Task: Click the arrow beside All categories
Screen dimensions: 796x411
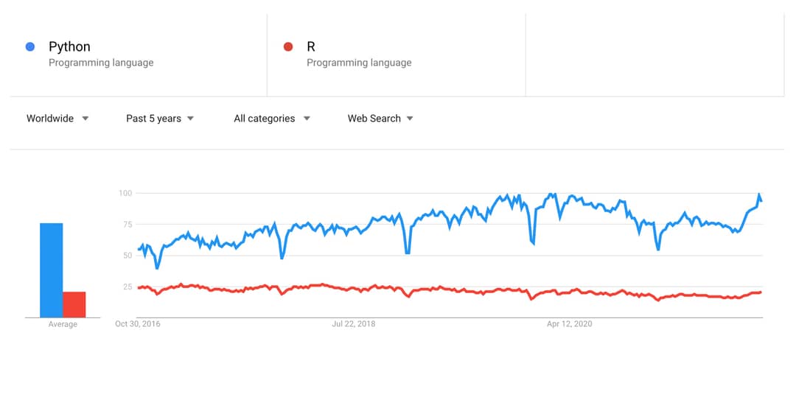Action: [x=307, y=119]
